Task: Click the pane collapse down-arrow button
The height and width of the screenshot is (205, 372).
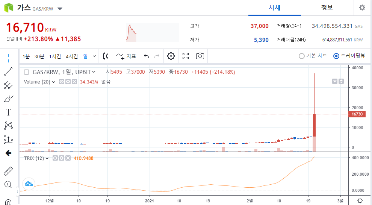Action: [x=335, y=82]
